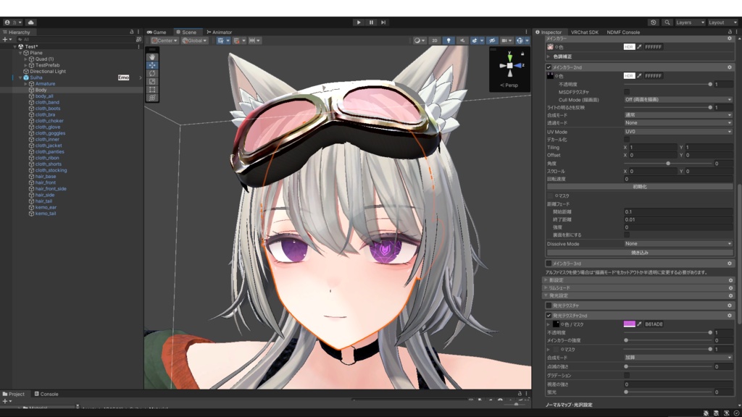Adjust the 角度 slider

point(667,164)
